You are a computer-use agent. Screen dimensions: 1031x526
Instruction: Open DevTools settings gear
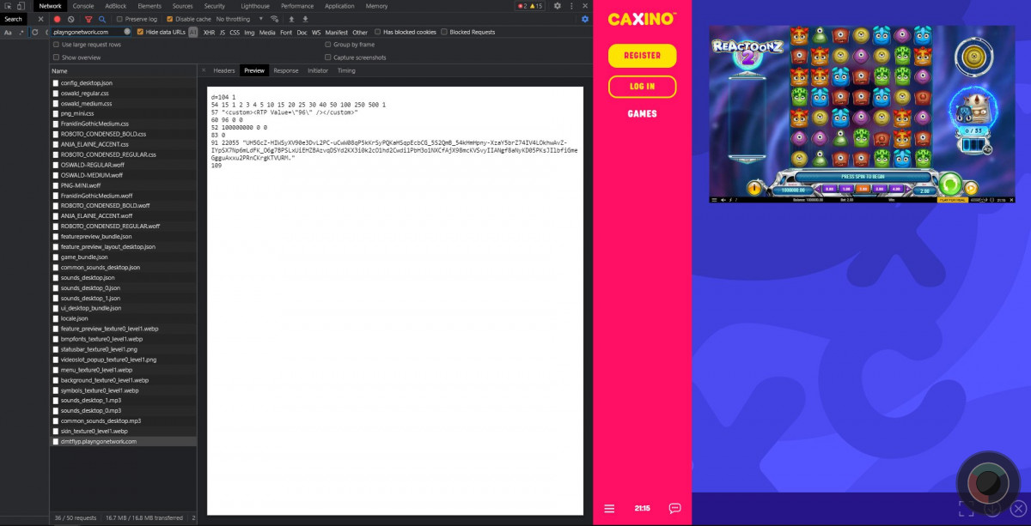(557, 6)
